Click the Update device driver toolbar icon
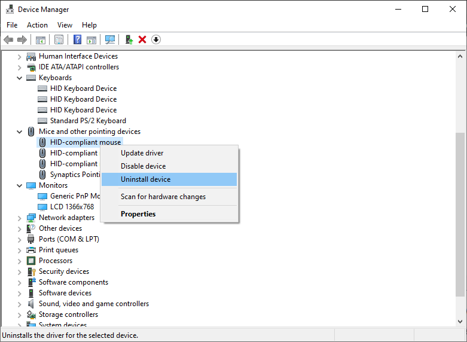 click(x=129, y=39)
